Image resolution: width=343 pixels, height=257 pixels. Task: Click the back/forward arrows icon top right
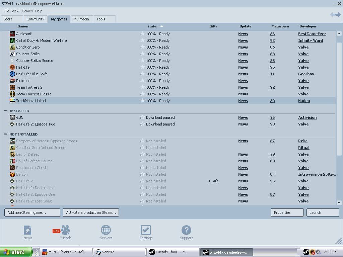[x=335, y=15]
